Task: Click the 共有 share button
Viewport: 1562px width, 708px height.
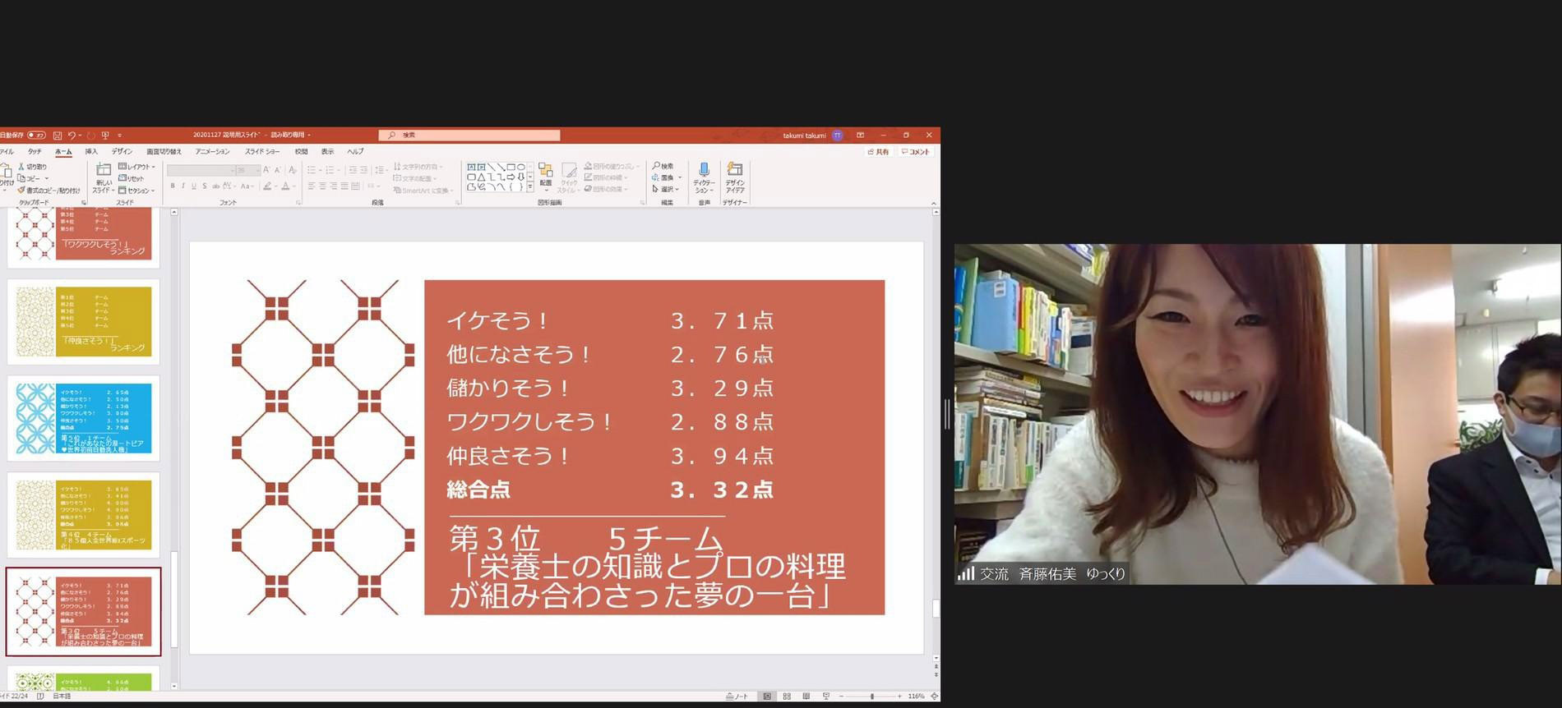Action: coord(879,152)
